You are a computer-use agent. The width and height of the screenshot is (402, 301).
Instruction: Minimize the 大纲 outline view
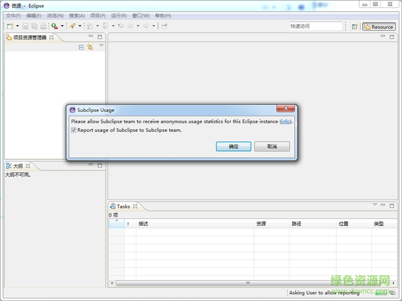pos(91,165)
